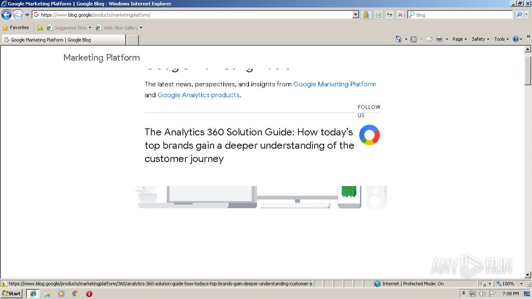Open search provider dropdown arrow
This screenshot has height=299, width=532.
pos(527,15)
